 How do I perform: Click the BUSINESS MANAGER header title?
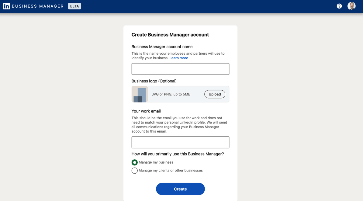click(38, 6)
